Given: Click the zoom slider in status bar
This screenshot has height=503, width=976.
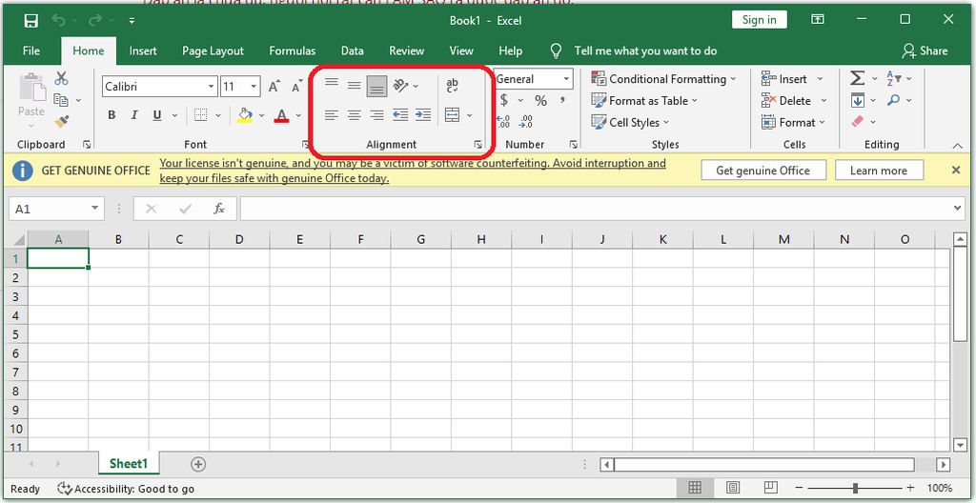Looking at the screenshot, I should click(856, 489).
